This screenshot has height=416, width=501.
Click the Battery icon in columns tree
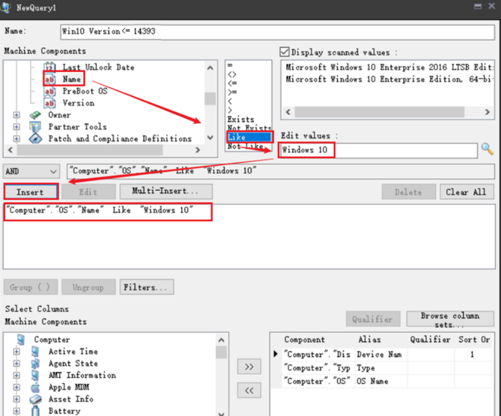coord(36,411)
